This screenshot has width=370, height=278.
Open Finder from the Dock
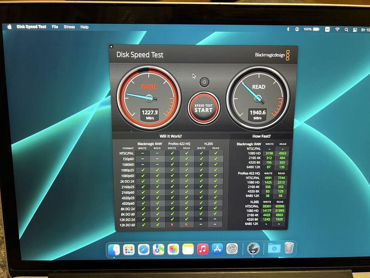tap(114, 250)
